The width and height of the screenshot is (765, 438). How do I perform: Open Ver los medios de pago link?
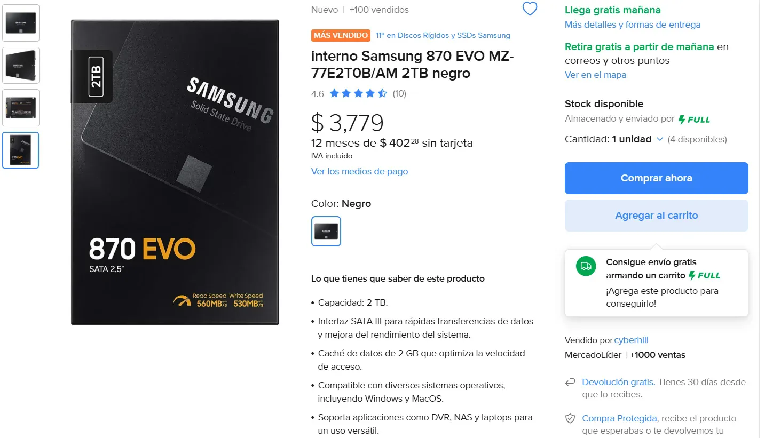point(359,171)
